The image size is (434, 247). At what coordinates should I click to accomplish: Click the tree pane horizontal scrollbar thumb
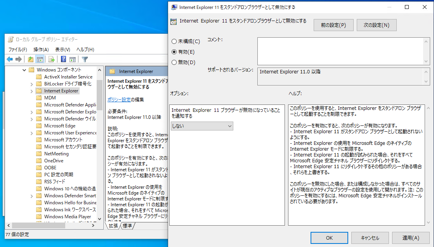38,225
